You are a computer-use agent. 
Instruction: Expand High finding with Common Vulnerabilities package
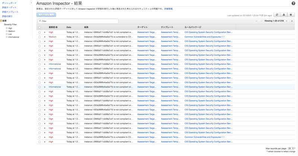click(45, 137)
